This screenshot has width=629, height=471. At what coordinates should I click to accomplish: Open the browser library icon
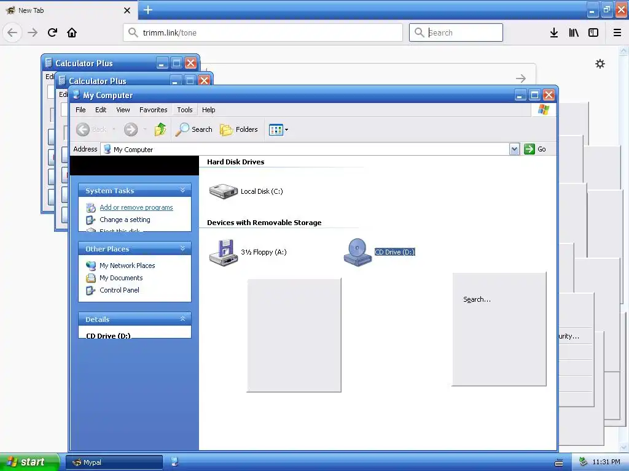[x=574, y=33]
